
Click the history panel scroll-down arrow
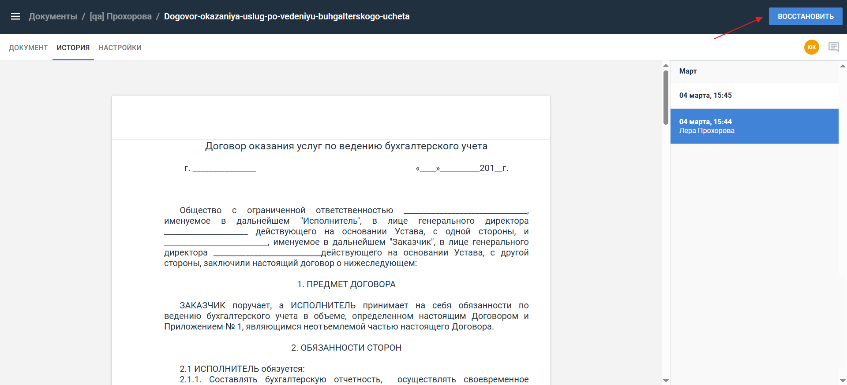click(843, 381)
